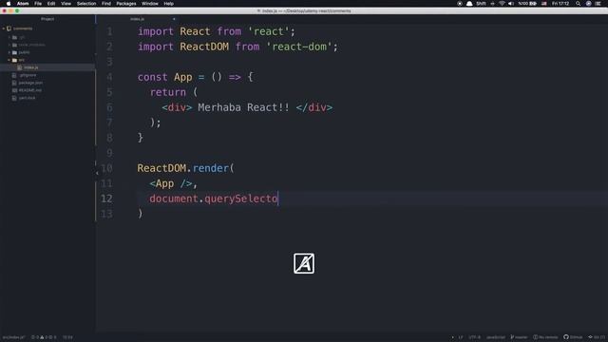Click the master git branch indicator
608x342 pixels.
pos(519,337)
